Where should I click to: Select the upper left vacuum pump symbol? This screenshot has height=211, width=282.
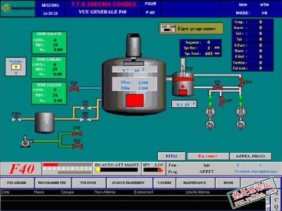point(210,112)
